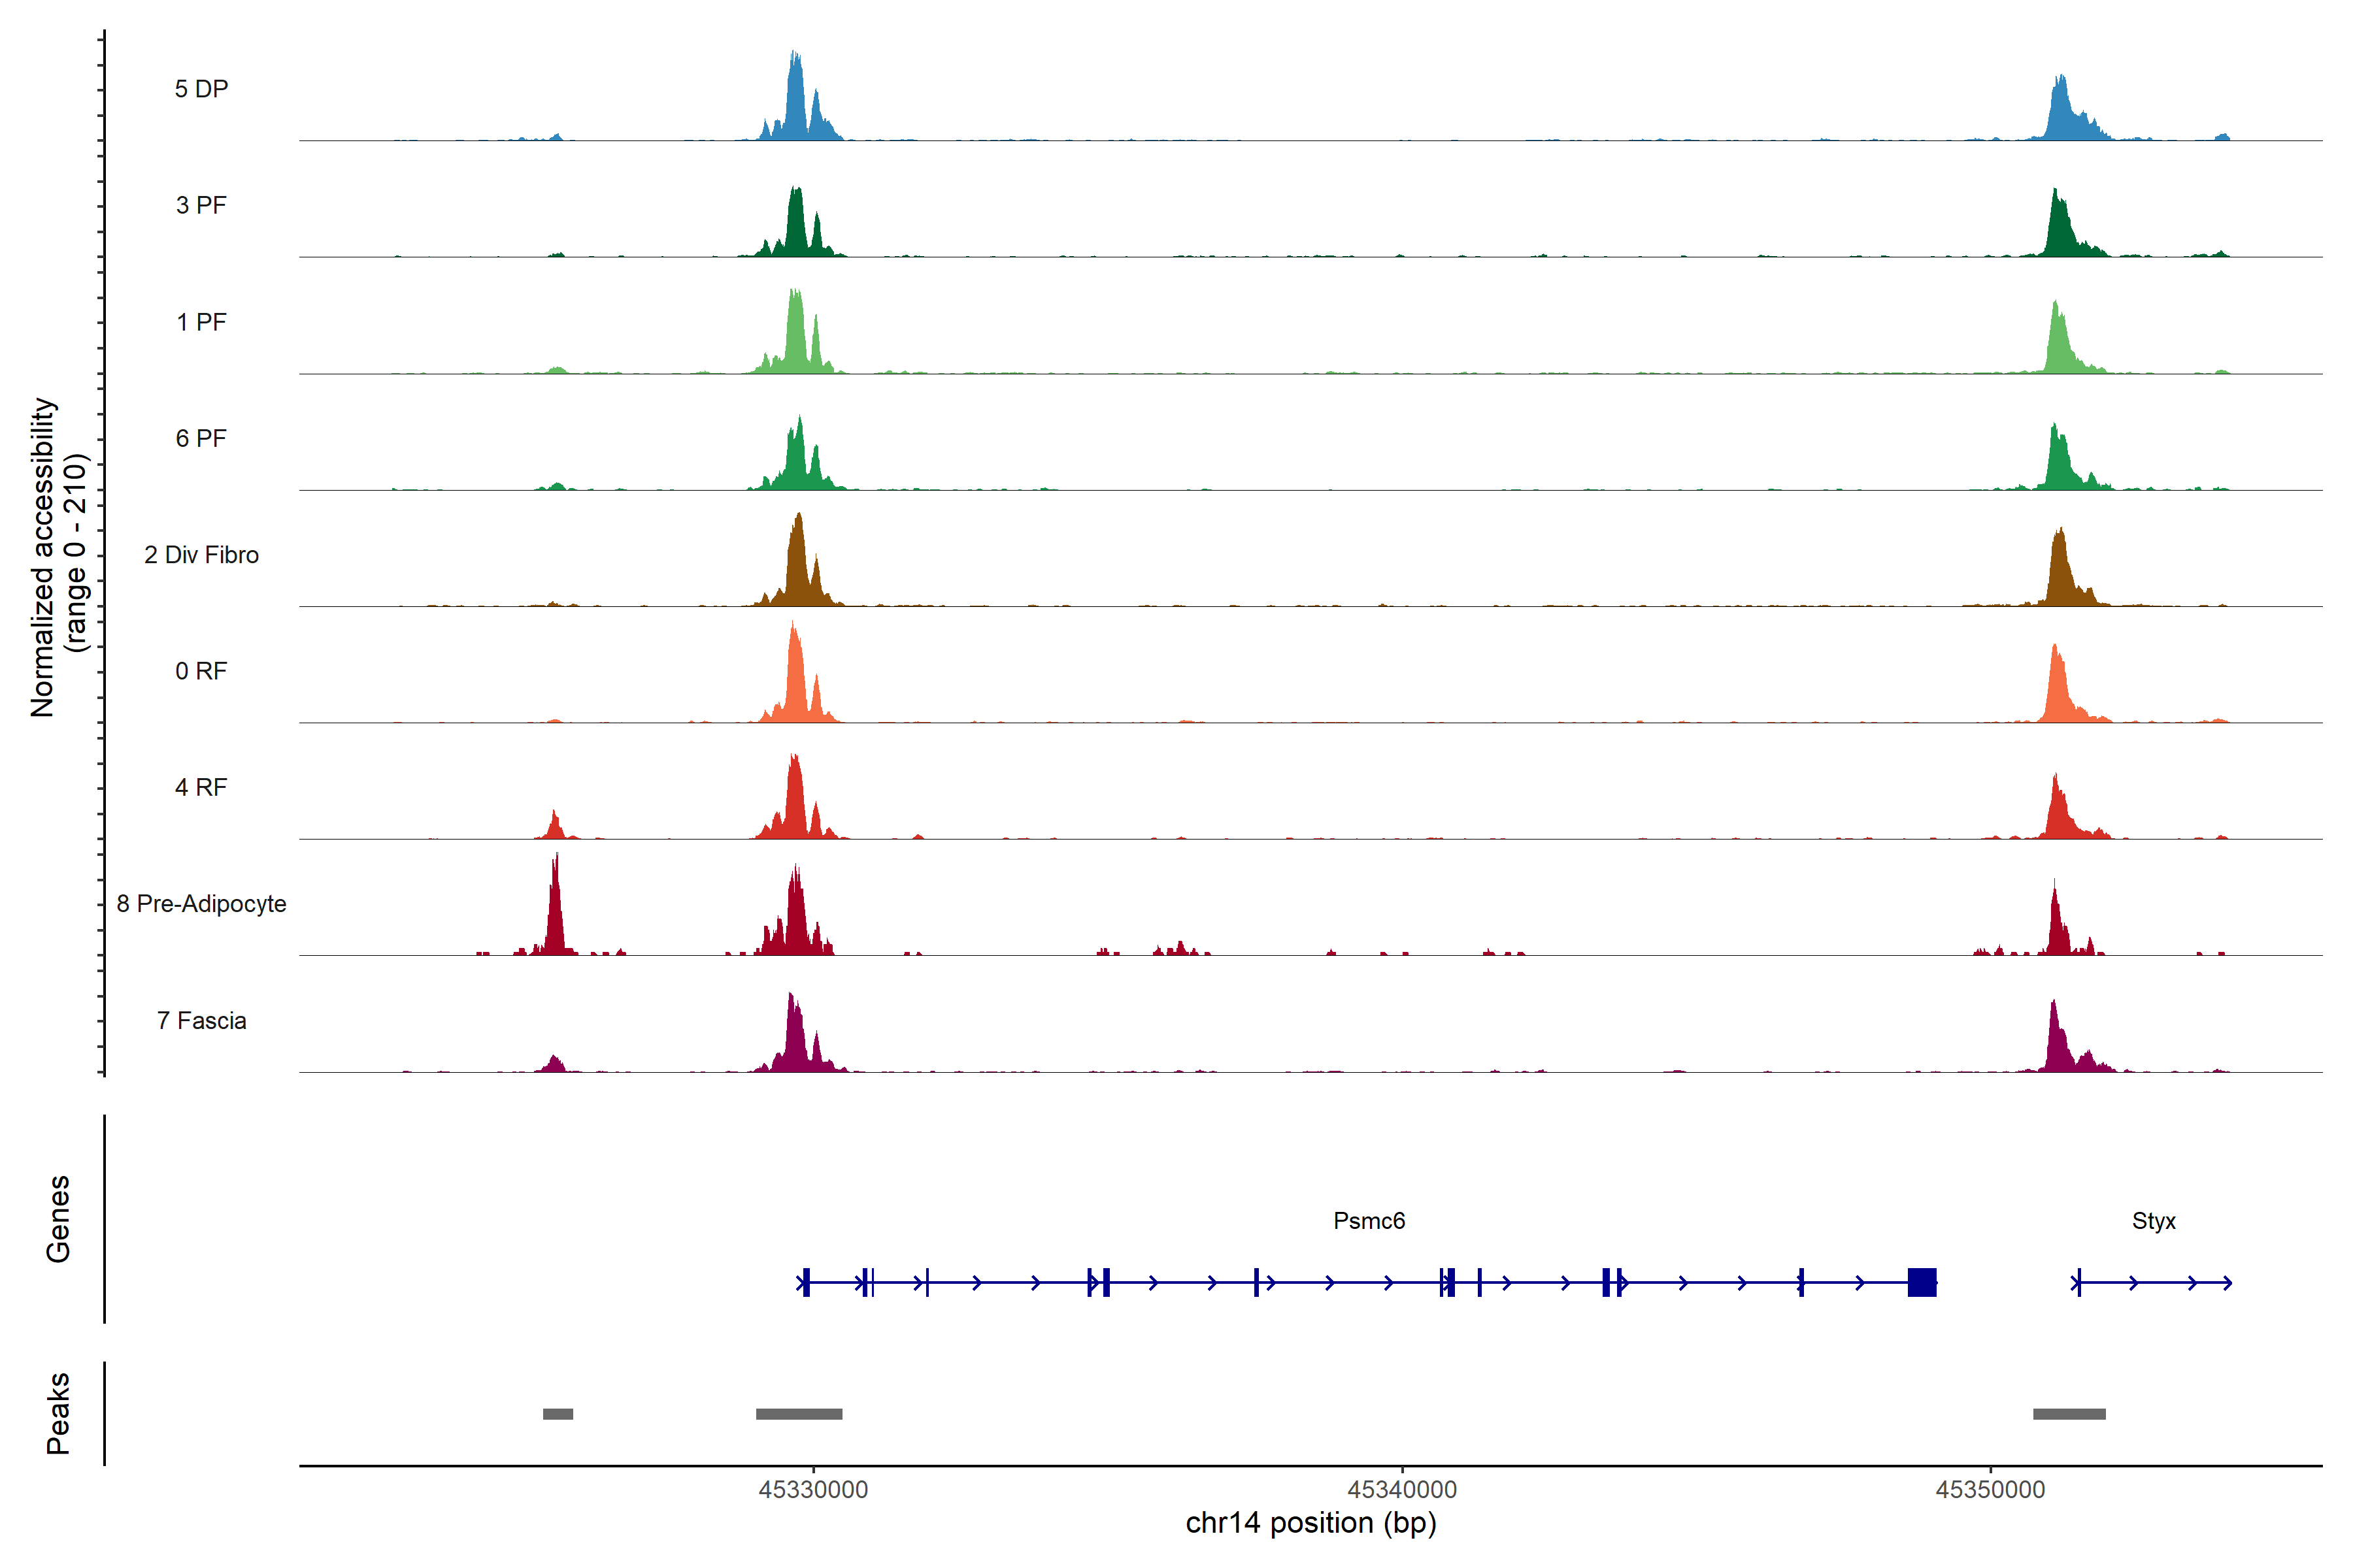
Task: Click the 45330000 axis tick label
Action: click(x=813, y=1489)
